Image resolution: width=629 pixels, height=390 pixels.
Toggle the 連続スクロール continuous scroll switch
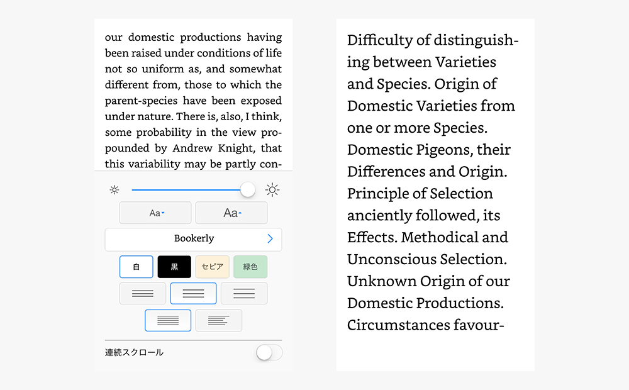point(269,353)
